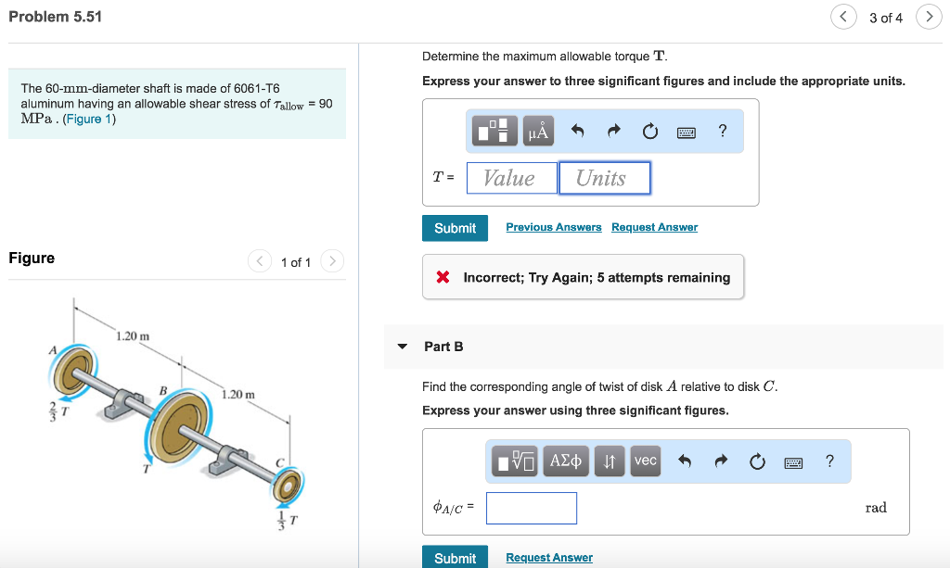Click the Units input field for T
950x568 pixels.
click(x=605, y=178)
